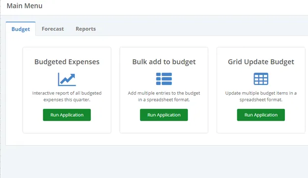The image size is (308, 178).
Task: Click the 'Add multiple entries to the budget' description
Action: click(x=164, y=96)
